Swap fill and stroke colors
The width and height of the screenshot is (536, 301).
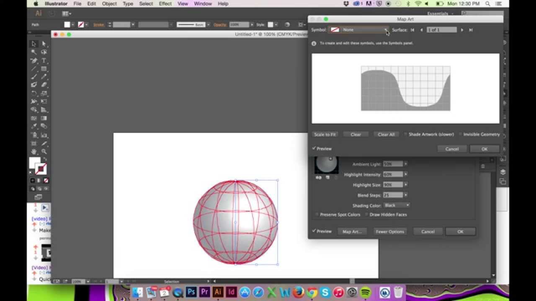[45, 159]
